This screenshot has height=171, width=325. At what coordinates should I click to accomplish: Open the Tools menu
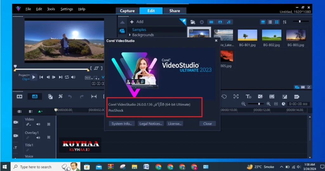coord(51,9)
